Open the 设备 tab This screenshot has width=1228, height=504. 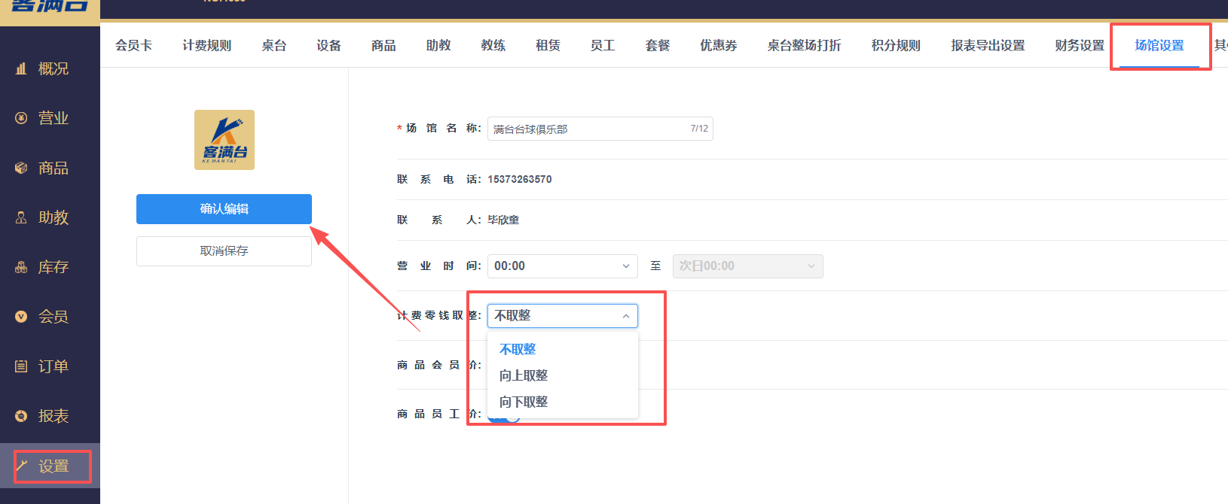coord(328,45)
